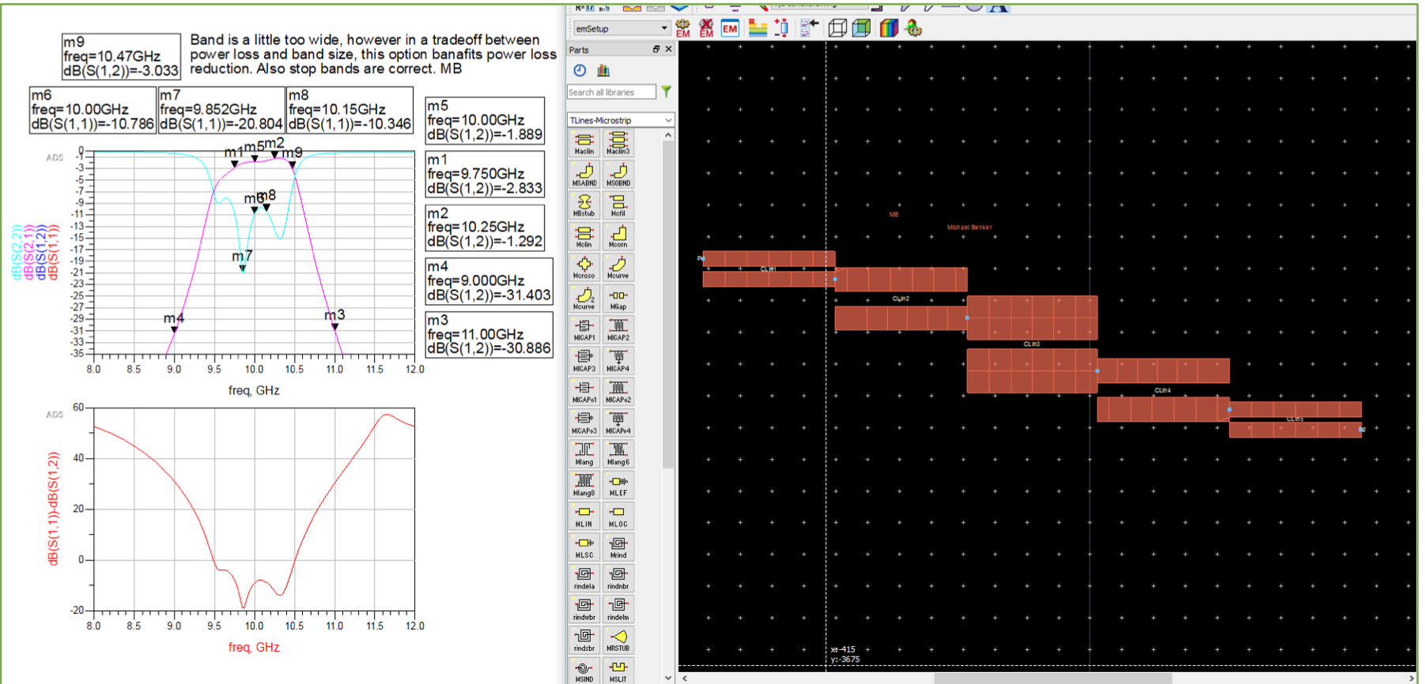Select the CLin3 coupled line in layout
The width and height of the screenshot is (1425, 684).
tap(1032, 344)
